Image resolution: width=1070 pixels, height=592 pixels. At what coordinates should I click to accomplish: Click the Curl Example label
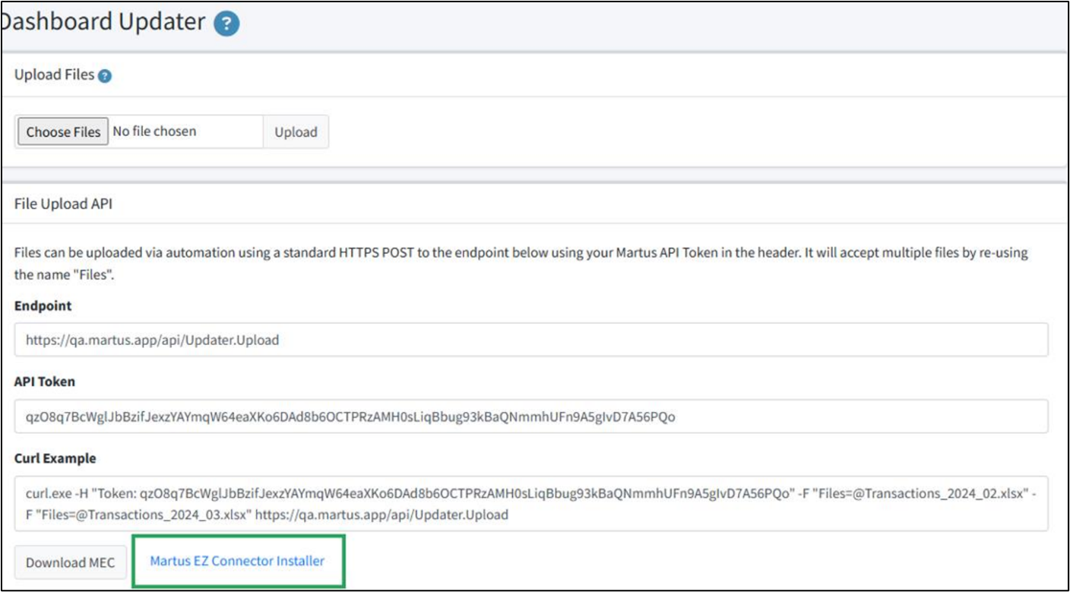[55, 458]
